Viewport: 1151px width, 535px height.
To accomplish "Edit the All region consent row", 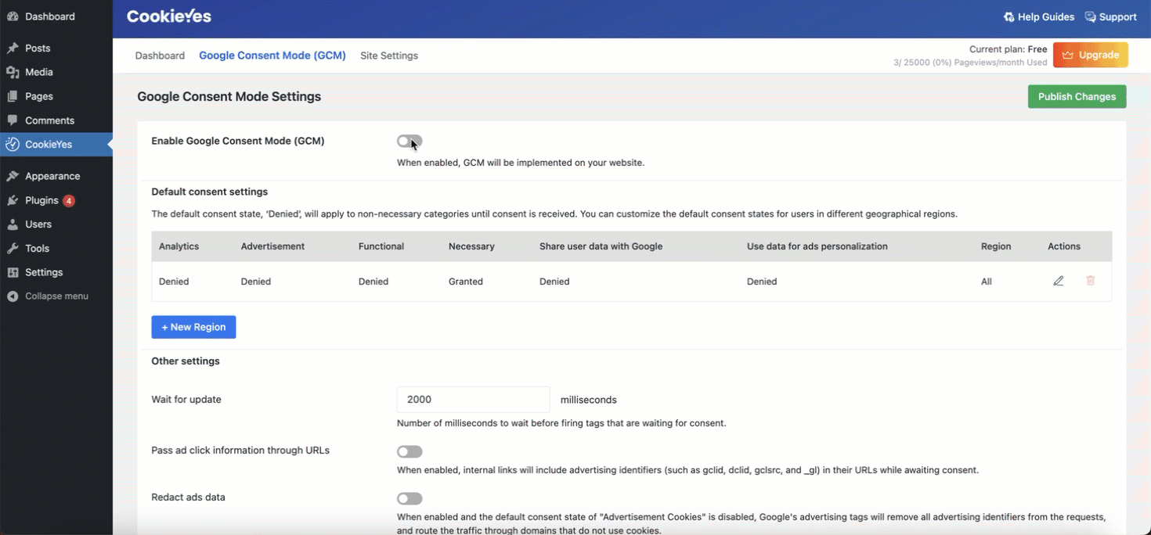I will point(1059,280).
